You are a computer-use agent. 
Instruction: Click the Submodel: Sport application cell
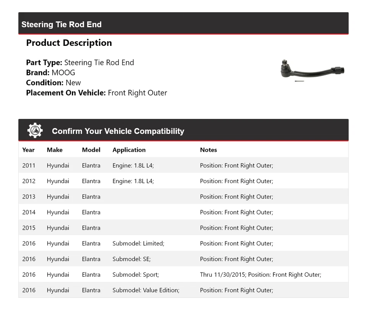pyautogui.click(x=136, y=275)
